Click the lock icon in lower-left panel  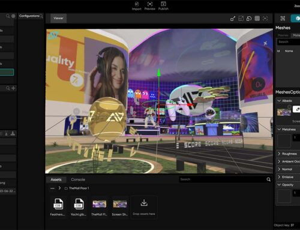coord(7,134)
